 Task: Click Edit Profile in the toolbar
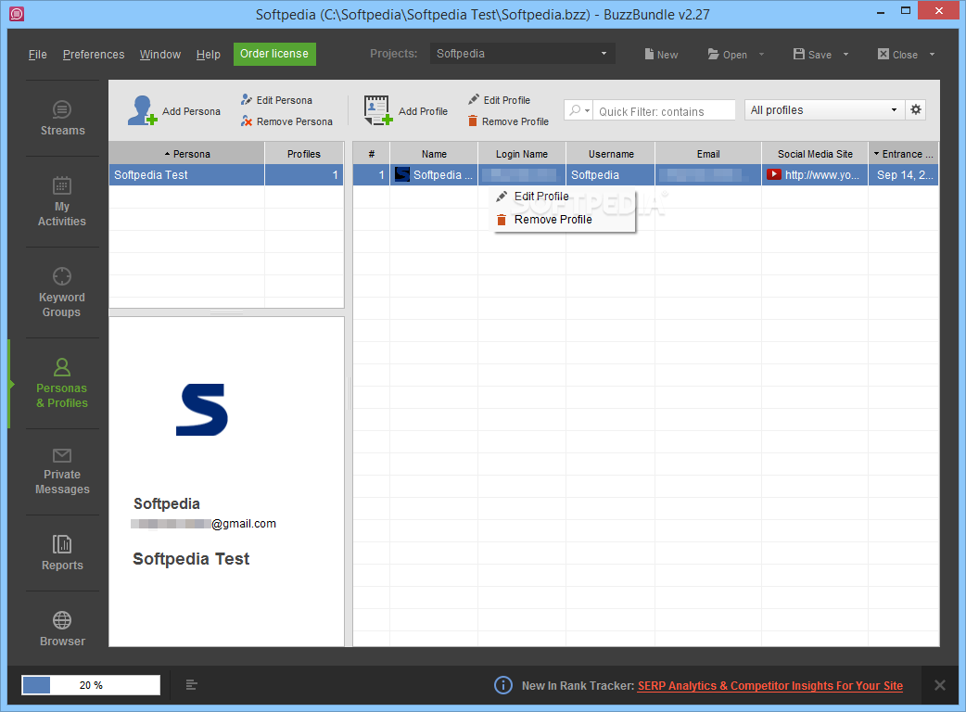pyautogui.click(x=499, y=100)
